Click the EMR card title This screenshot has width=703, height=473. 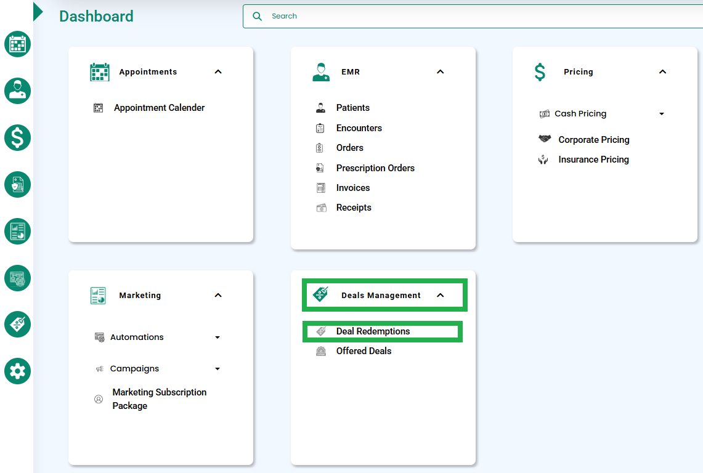(x=351, y=71)
